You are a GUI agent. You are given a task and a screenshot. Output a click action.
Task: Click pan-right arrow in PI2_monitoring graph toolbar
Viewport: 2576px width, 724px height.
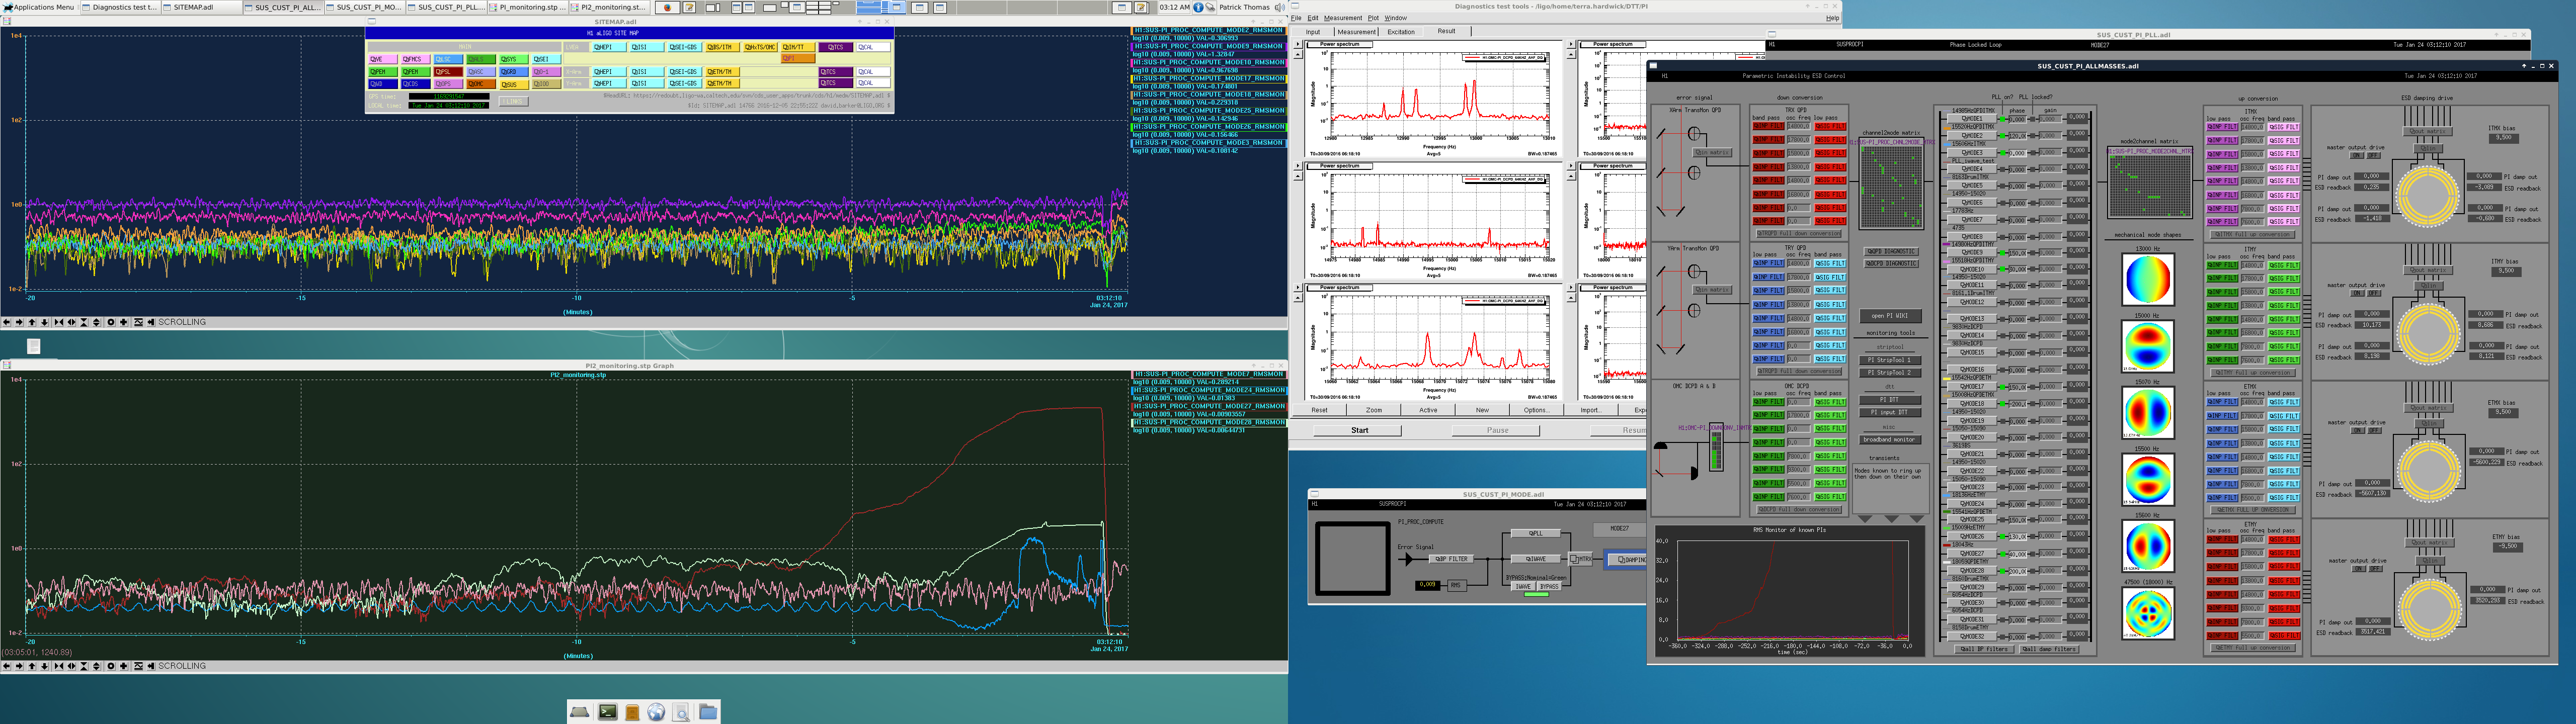(19, 666)
